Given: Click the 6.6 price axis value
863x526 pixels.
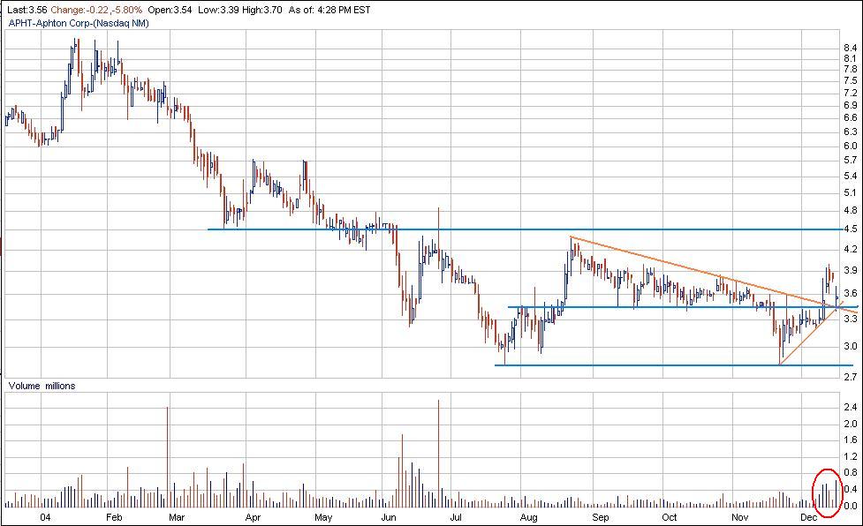Looking at the screenshot, I should tap(850, 117).
